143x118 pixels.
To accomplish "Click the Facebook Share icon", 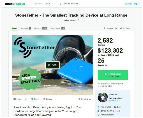I will (15, 99).
